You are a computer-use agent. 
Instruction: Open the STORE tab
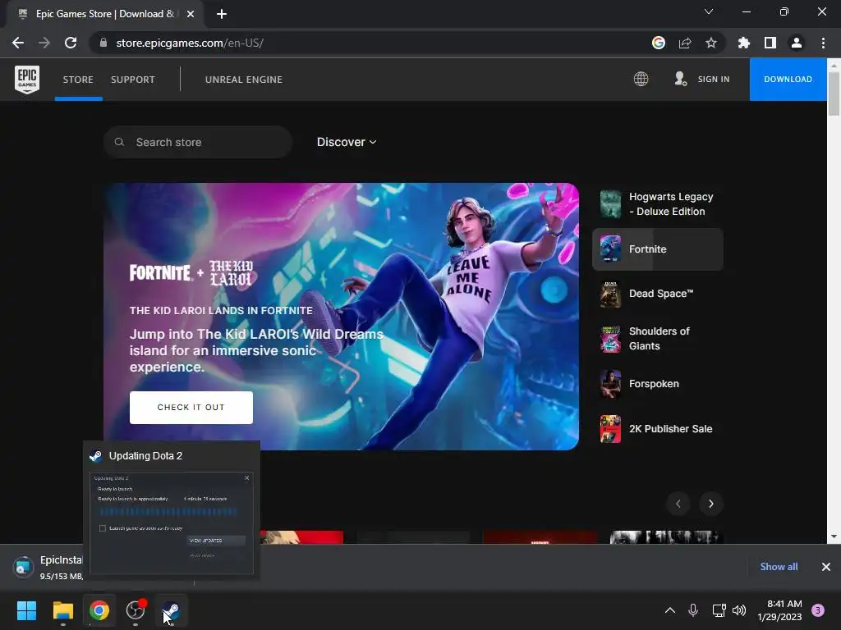[78, 80]
